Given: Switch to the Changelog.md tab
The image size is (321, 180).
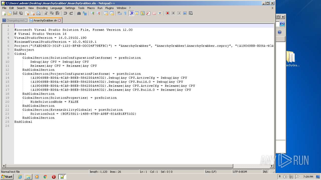Looking at the screenshot, I should click(x=15, y=20).
